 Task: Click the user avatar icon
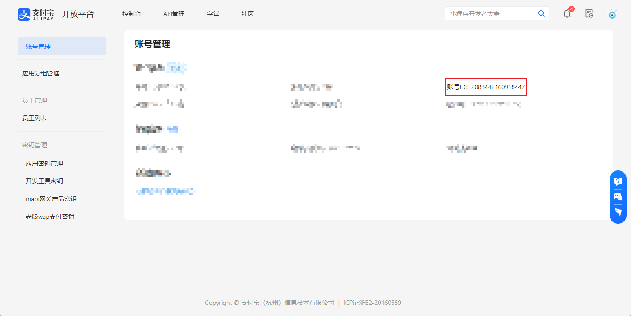click(x=612, y=14)
